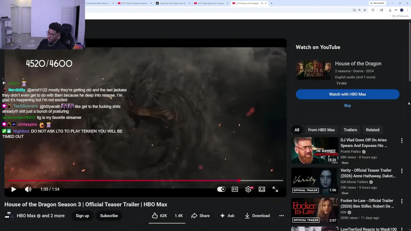Open options menu for LowTierGod Reacts video

coord(402,229)
